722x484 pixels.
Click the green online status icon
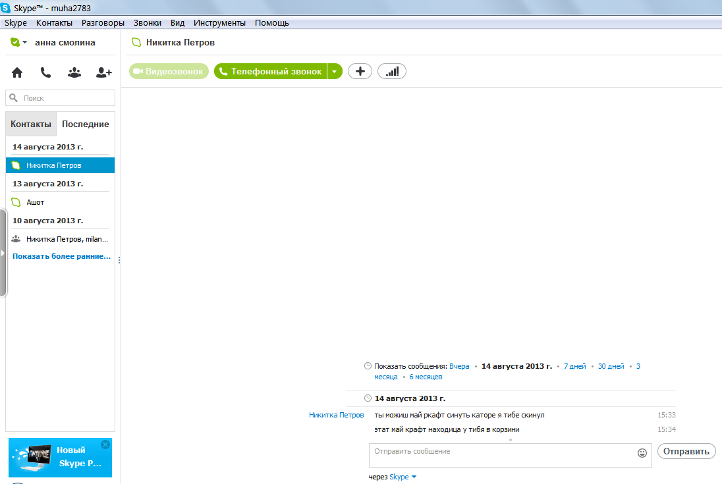click(x=15, y=42)
